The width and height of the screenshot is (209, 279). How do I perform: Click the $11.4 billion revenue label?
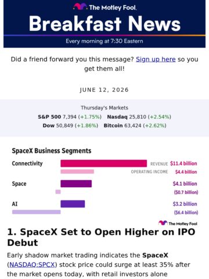coord(183,163)
